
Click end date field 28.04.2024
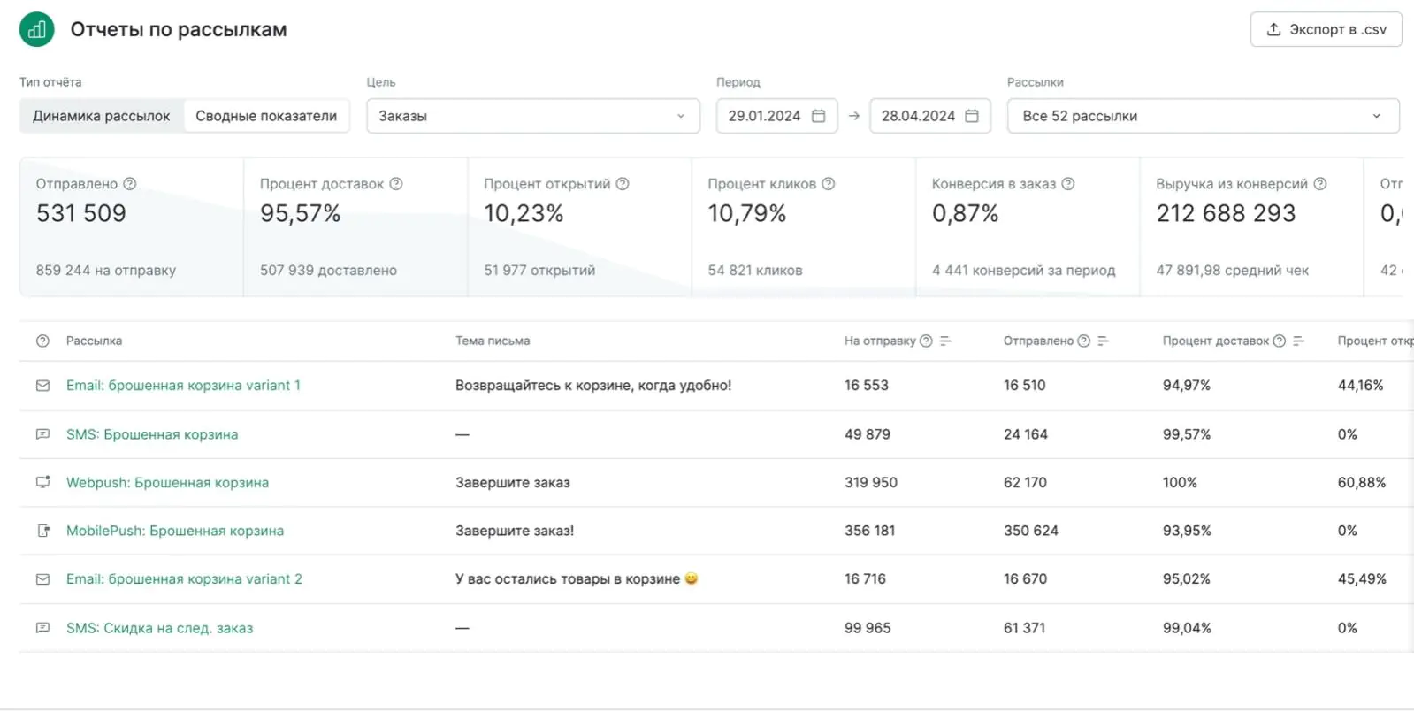[x=929, y=116]
